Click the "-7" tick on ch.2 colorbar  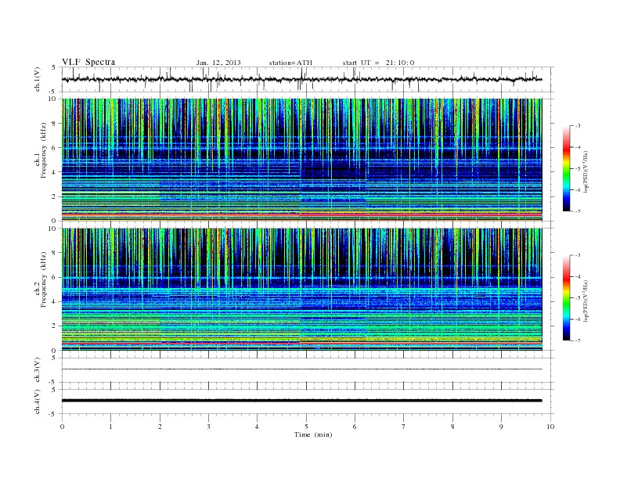pos(578,340)
